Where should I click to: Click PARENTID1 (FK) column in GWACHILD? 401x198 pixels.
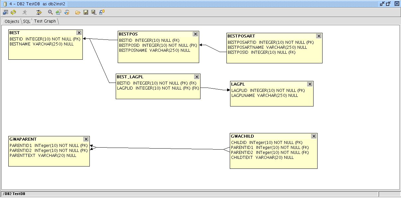click(270, 148)
